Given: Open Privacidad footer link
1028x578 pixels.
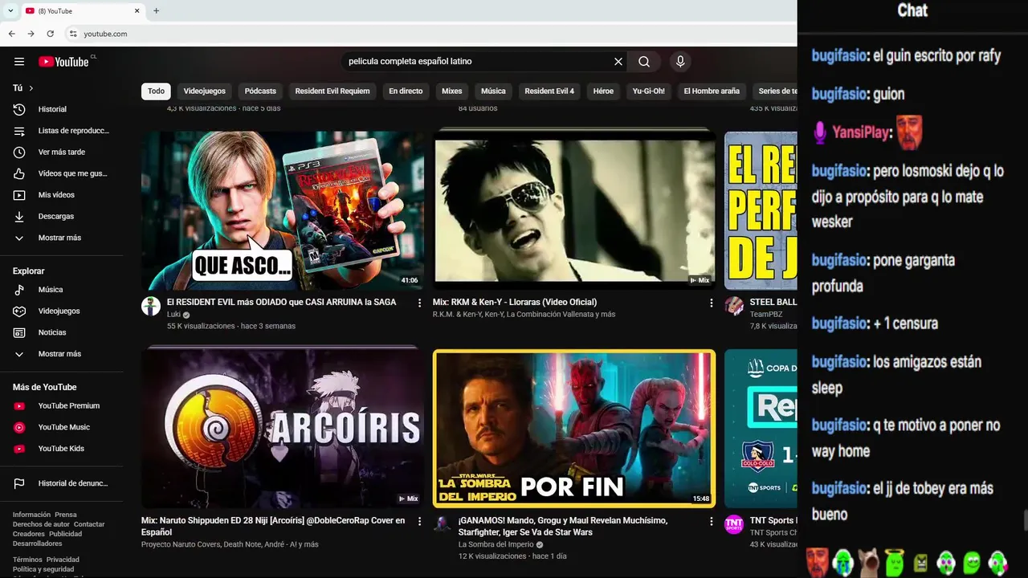Looking at the screenshot, I should (63, 560).
